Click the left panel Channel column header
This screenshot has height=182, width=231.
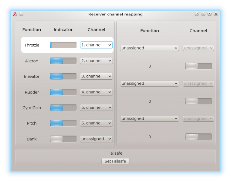point(96,30)
